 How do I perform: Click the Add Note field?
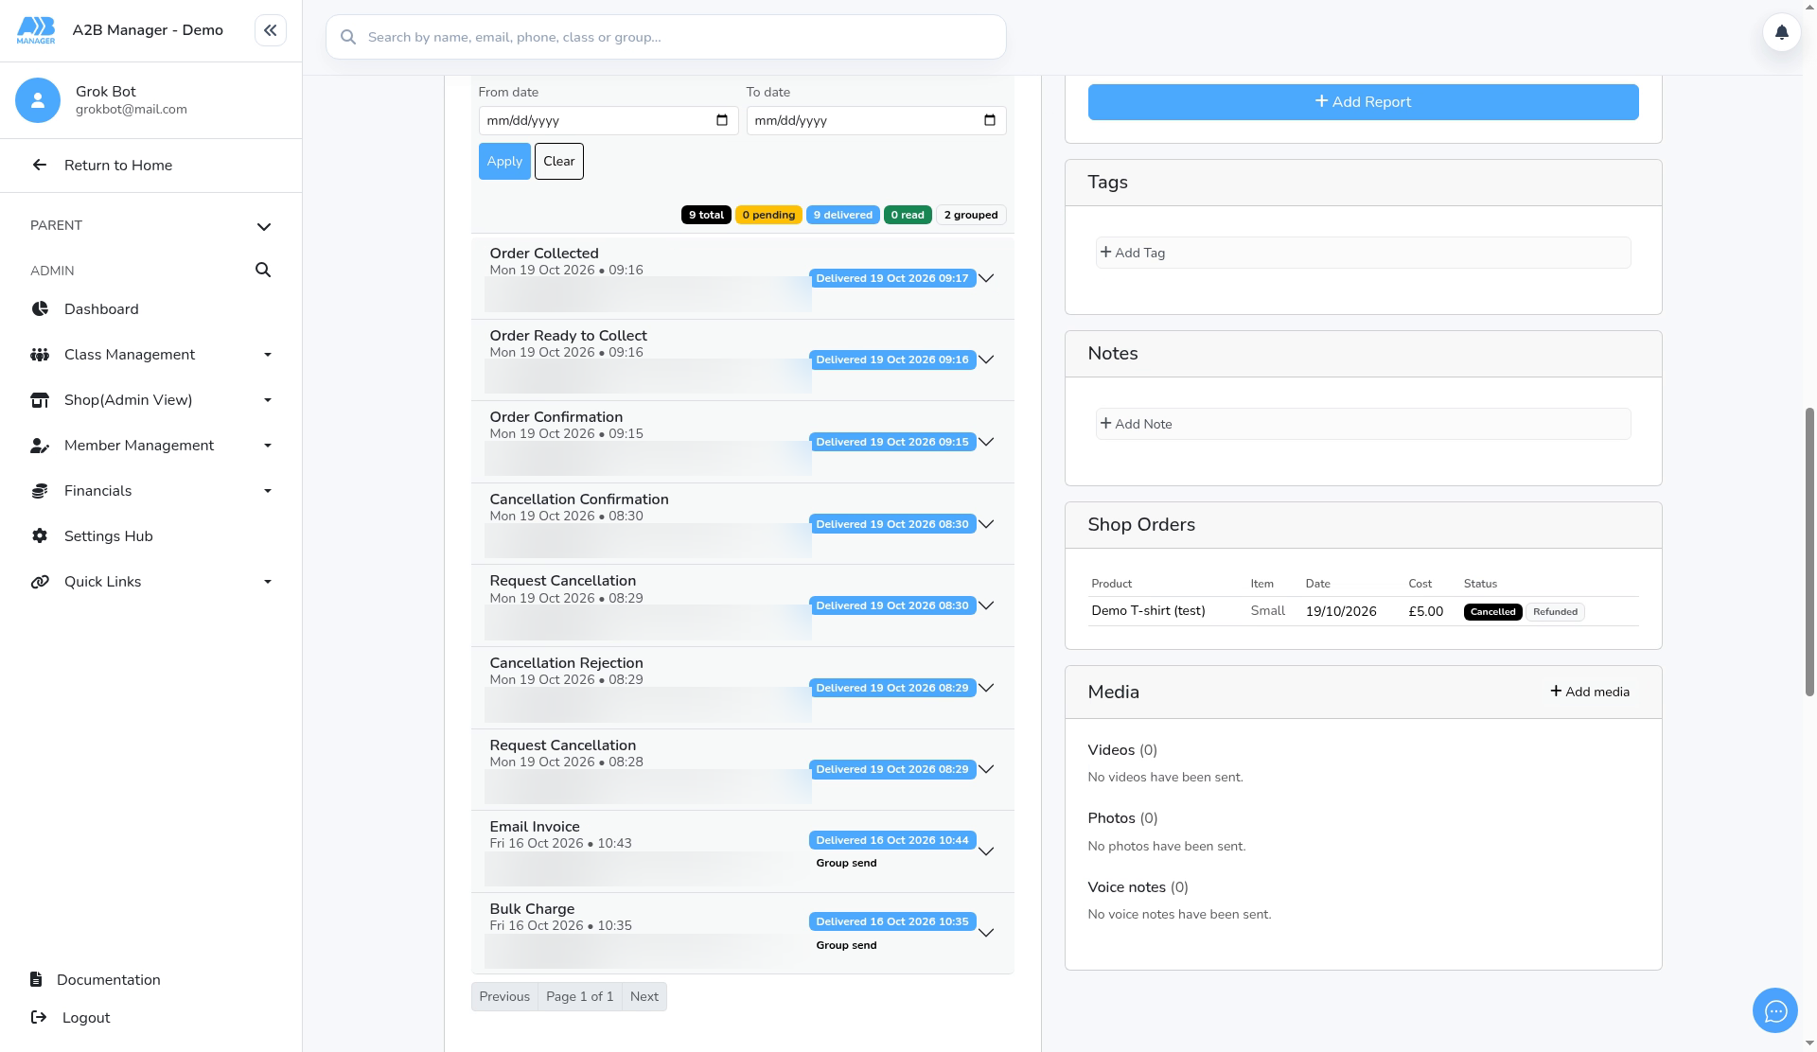point(1363,424)
